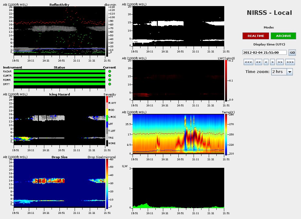
Task: Click the DRY? current status indicator
Action: coord(110,84)
